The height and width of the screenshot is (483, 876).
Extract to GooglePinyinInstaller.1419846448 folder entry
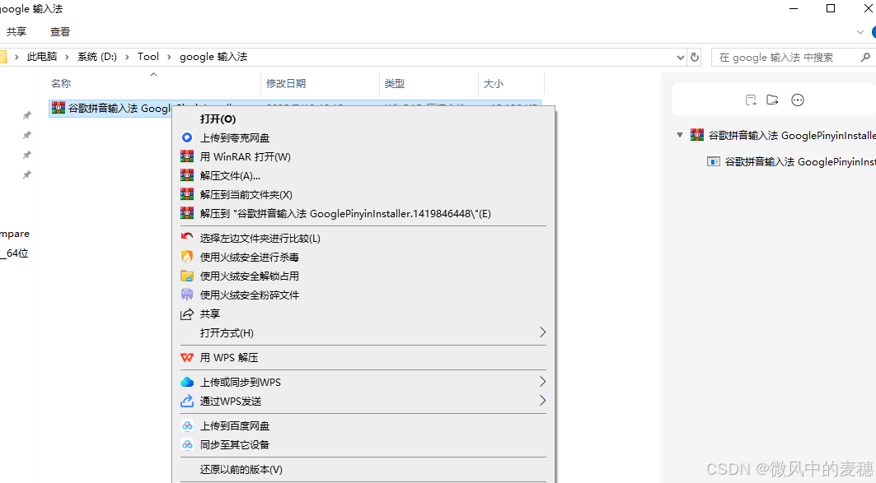(x=345, y=214)
